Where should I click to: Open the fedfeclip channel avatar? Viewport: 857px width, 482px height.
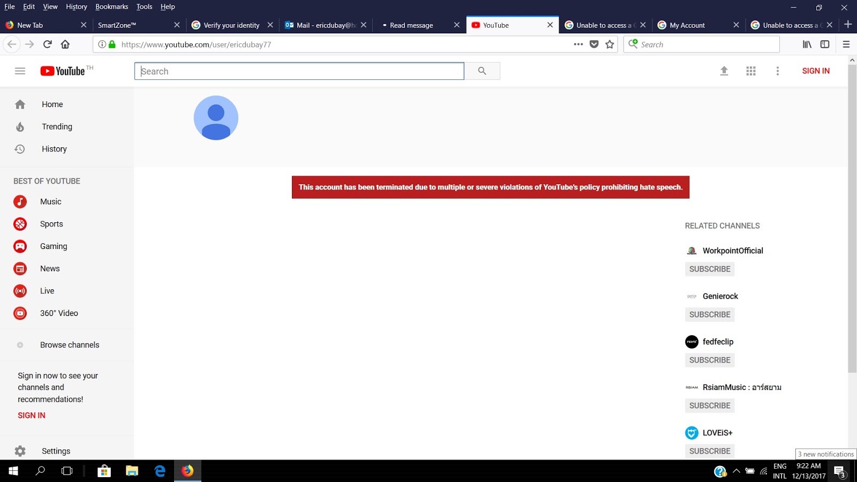[x=691, y=342]
